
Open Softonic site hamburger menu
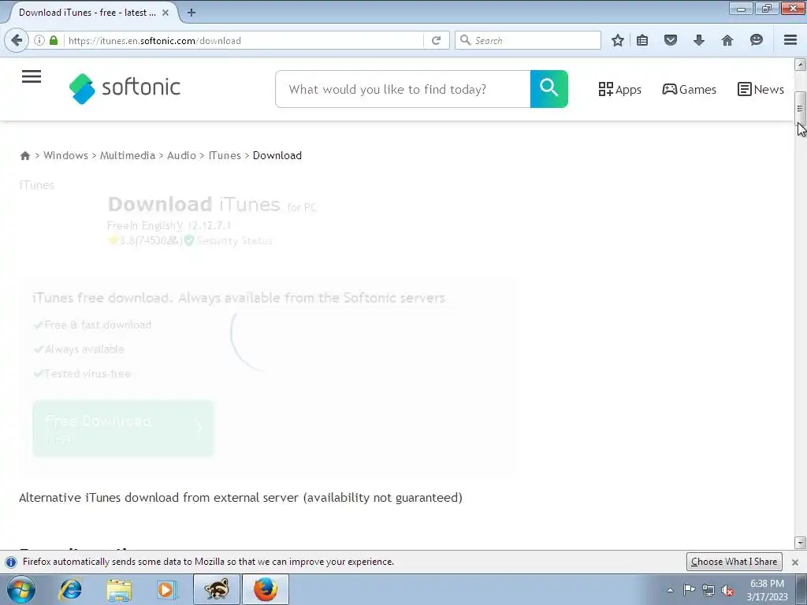(x=32, y=76)
